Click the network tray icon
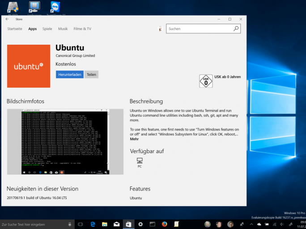The width and height of the screenshot is (306, 229). tap(274, 225)
